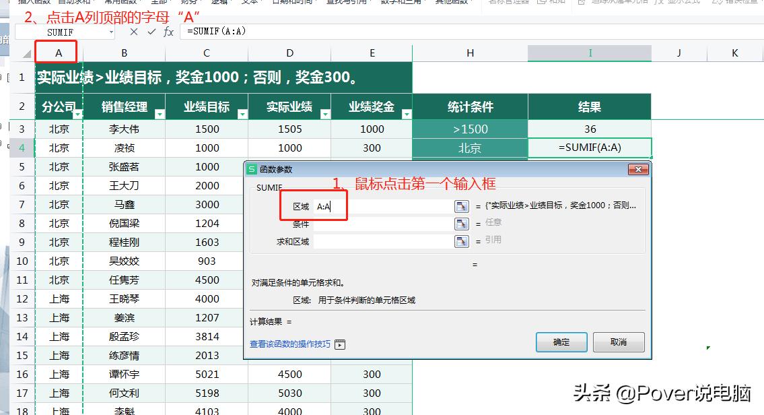Click the 查看该函数的操作技巧 link

point(289,344)
